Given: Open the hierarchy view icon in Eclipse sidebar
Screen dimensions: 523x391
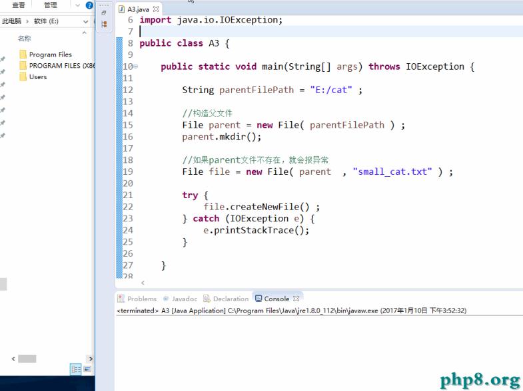Looking at the screenshot, I should [104, 25].
